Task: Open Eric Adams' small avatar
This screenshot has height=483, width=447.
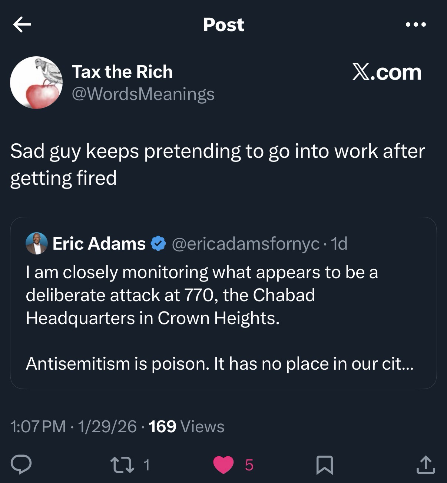Action: pyautogui.click(x=36, y=243)
